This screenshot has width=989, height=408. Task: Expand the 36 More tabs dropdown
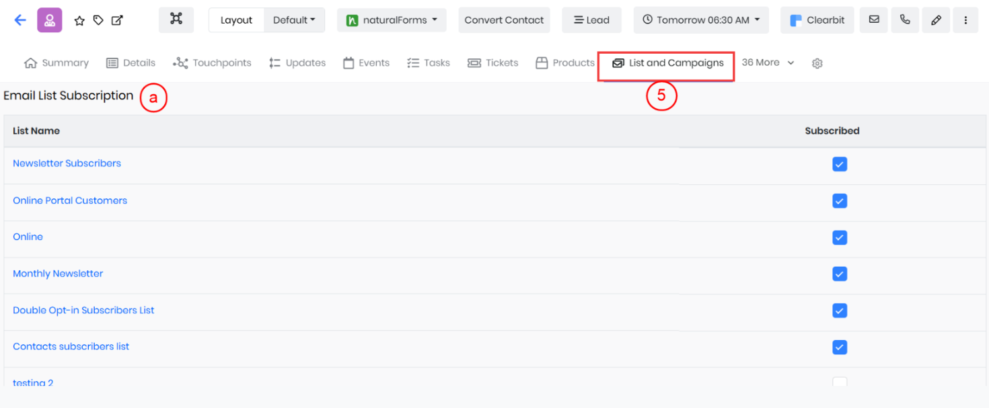(x=768, y=63)
